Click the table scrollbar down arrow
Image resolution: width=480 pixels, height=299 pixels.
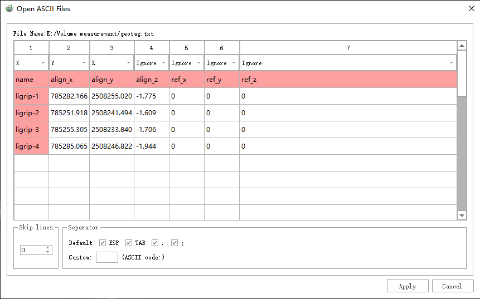(462, 215)
